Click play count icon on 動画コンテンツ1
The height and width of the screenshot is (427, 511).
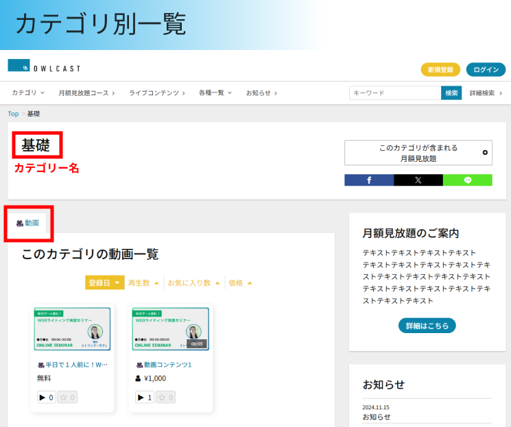141,398
